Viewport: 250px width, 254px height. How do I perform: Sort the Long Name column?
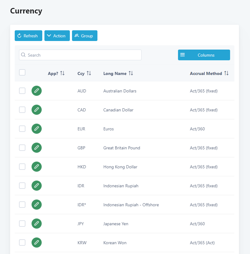tap(131, 73)
